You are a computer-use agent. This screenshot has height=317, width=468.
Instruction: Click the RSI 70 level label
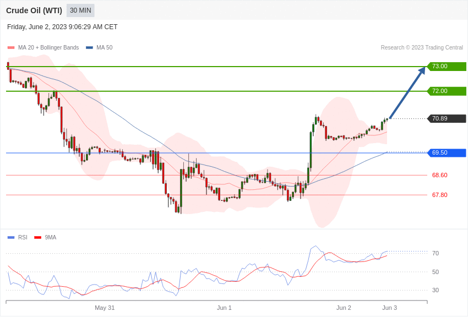[436, 253]
